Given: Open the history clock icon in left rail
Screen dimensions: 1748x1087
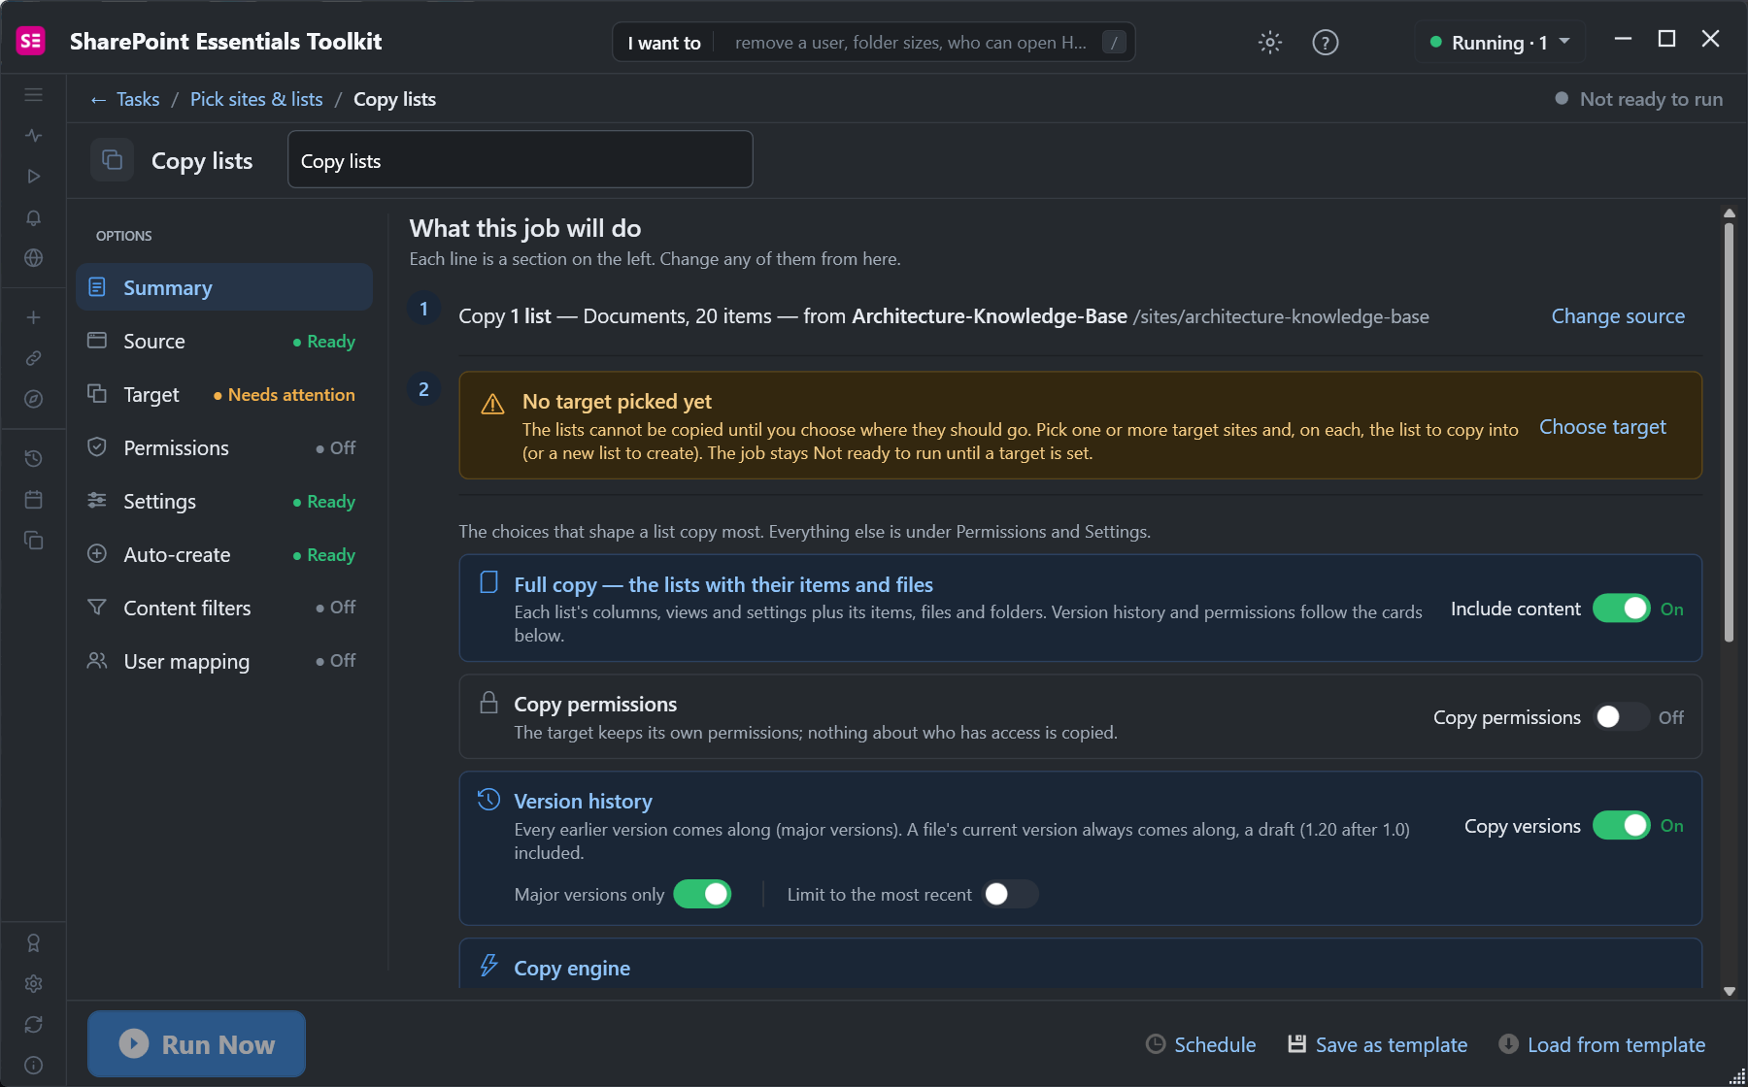Looking at the screenshot, I should 33,458.
